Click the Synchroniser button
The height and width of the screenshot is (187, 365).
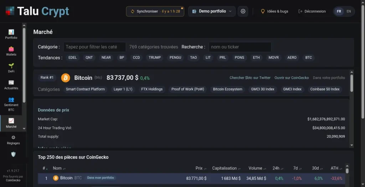(155, 11)
